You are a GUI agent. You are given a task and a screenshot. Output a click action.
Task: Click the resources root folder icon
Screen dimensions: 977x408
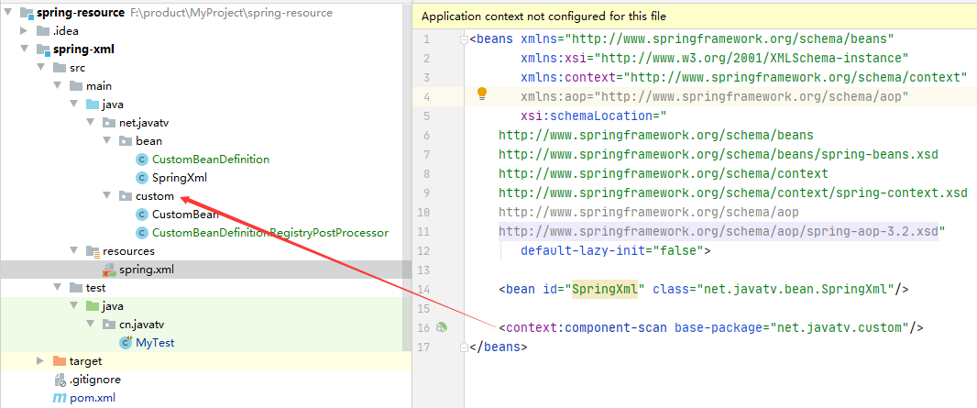click(x=93, y=251)
